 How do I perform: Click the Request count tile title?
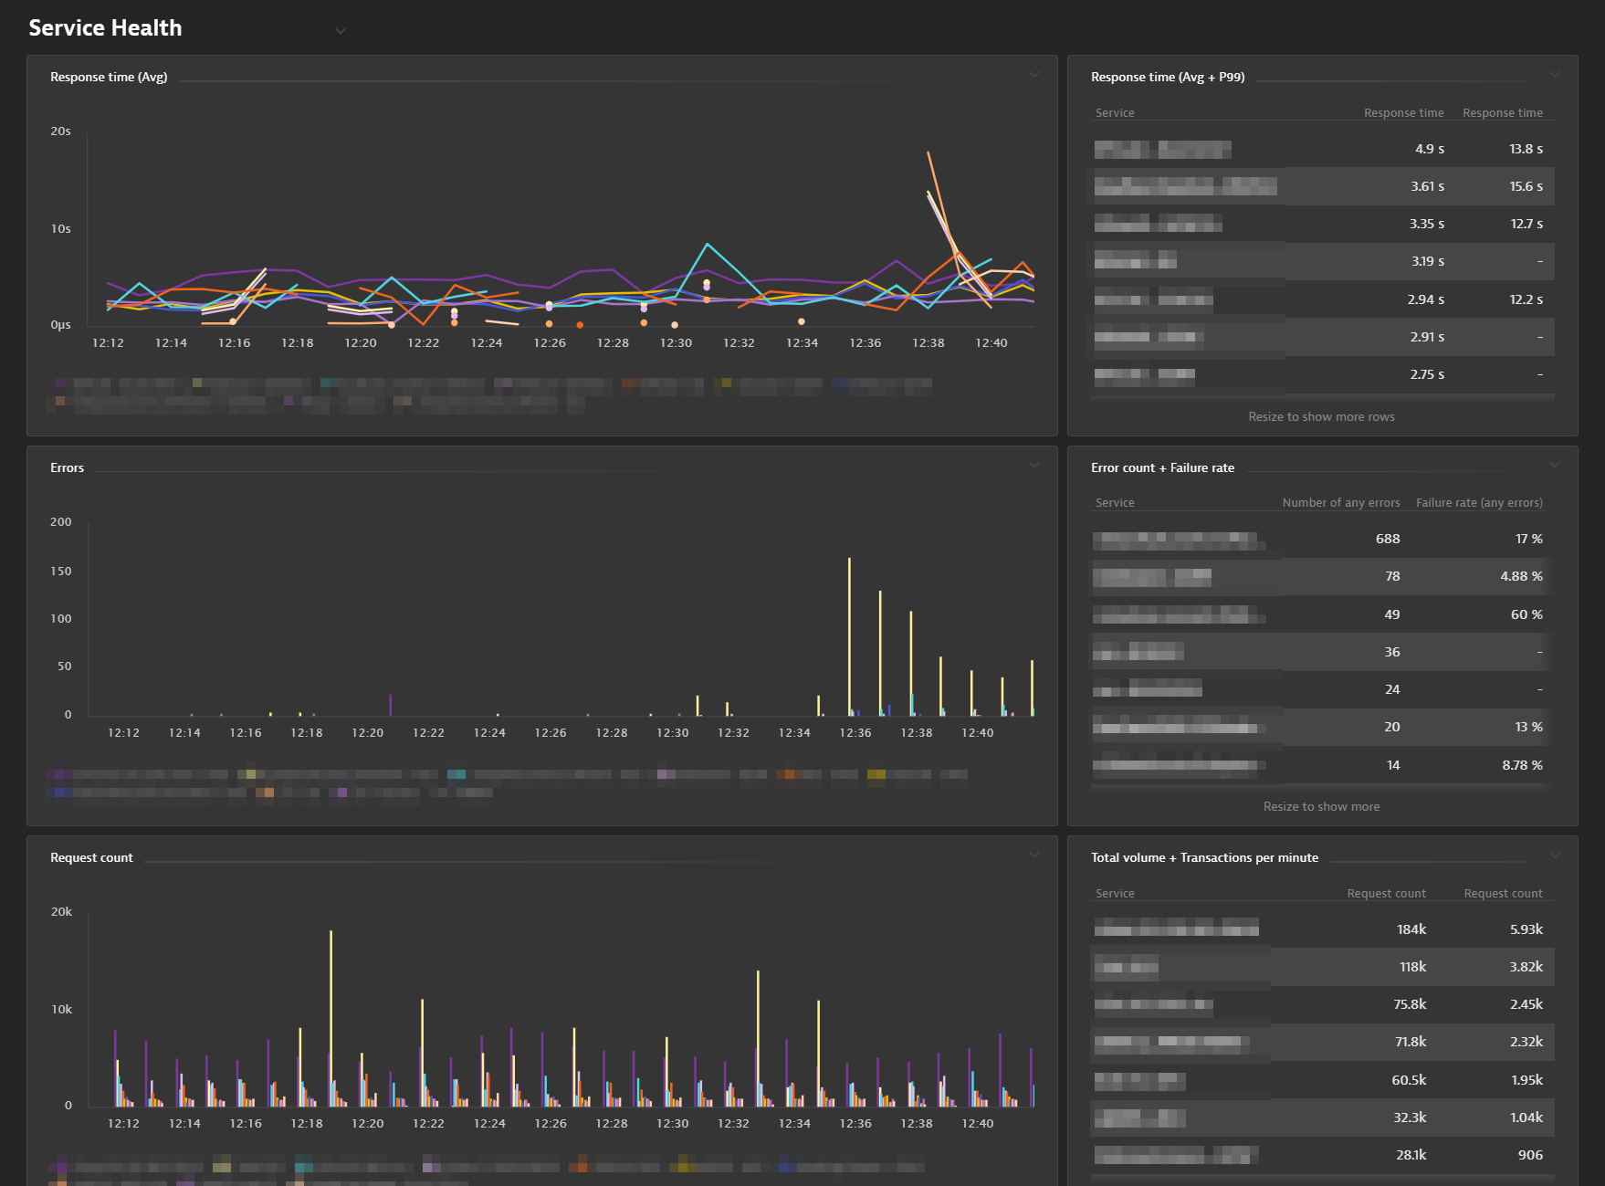point(91,857)
